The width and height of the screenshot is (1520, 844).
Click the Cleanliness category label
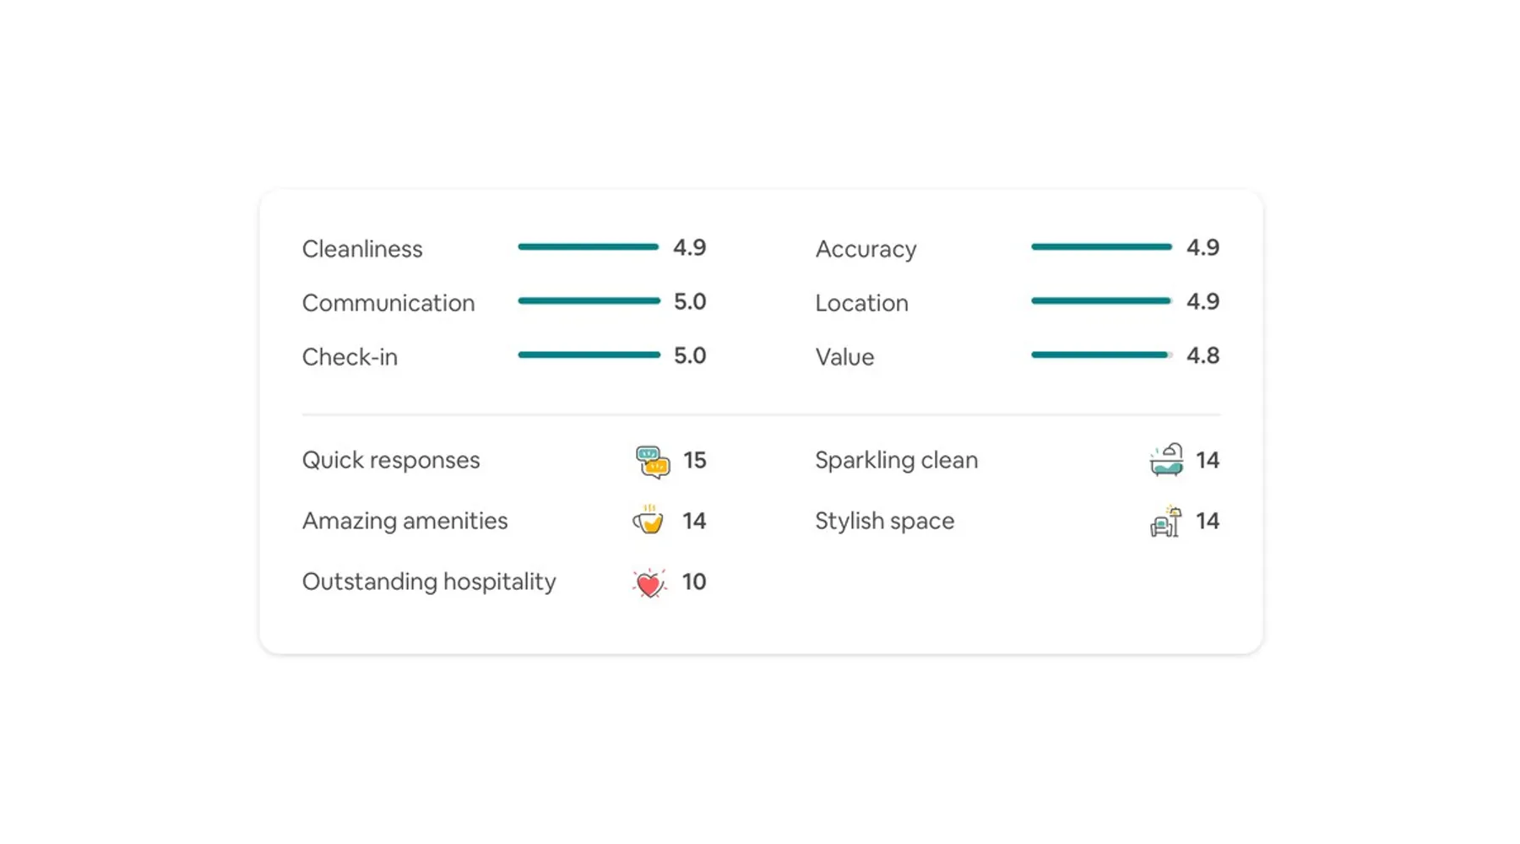click(x=362, y=249)
